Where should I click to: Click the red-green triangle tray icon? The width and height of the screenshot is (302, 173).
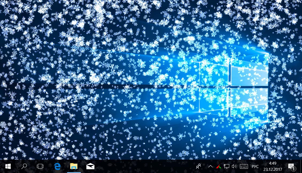pos(219,166)
